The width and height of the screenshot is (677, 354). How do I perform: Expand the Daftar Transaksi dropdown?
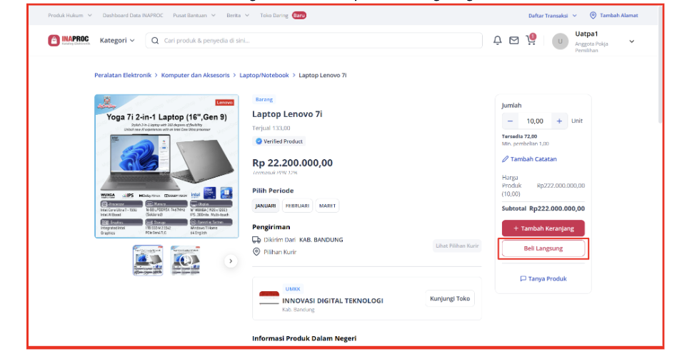[553, 16]
